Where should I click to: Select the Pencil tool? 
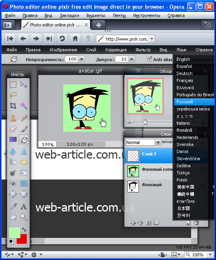24,118
